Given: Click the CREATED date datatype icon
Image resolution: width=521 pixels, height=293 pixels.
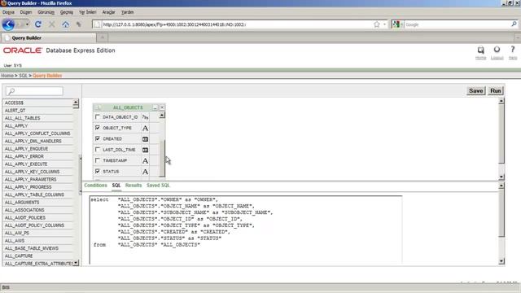Looking at the screenshot, I should point(145,139).
